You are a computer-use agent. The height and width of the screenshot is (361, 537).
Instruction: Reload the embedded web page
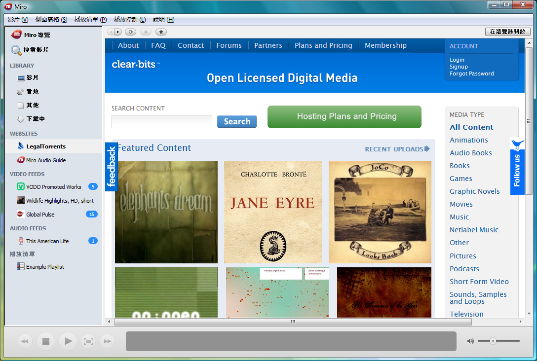(130, 32)
